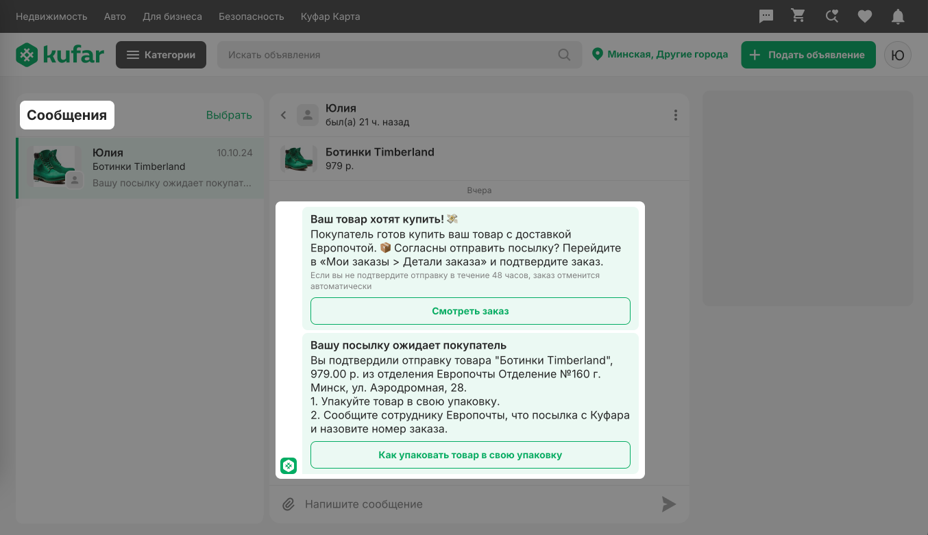The height and width of the screenshot is (535, 928).
Task: Click Смотреть заказ button
Action: [470, 311]
